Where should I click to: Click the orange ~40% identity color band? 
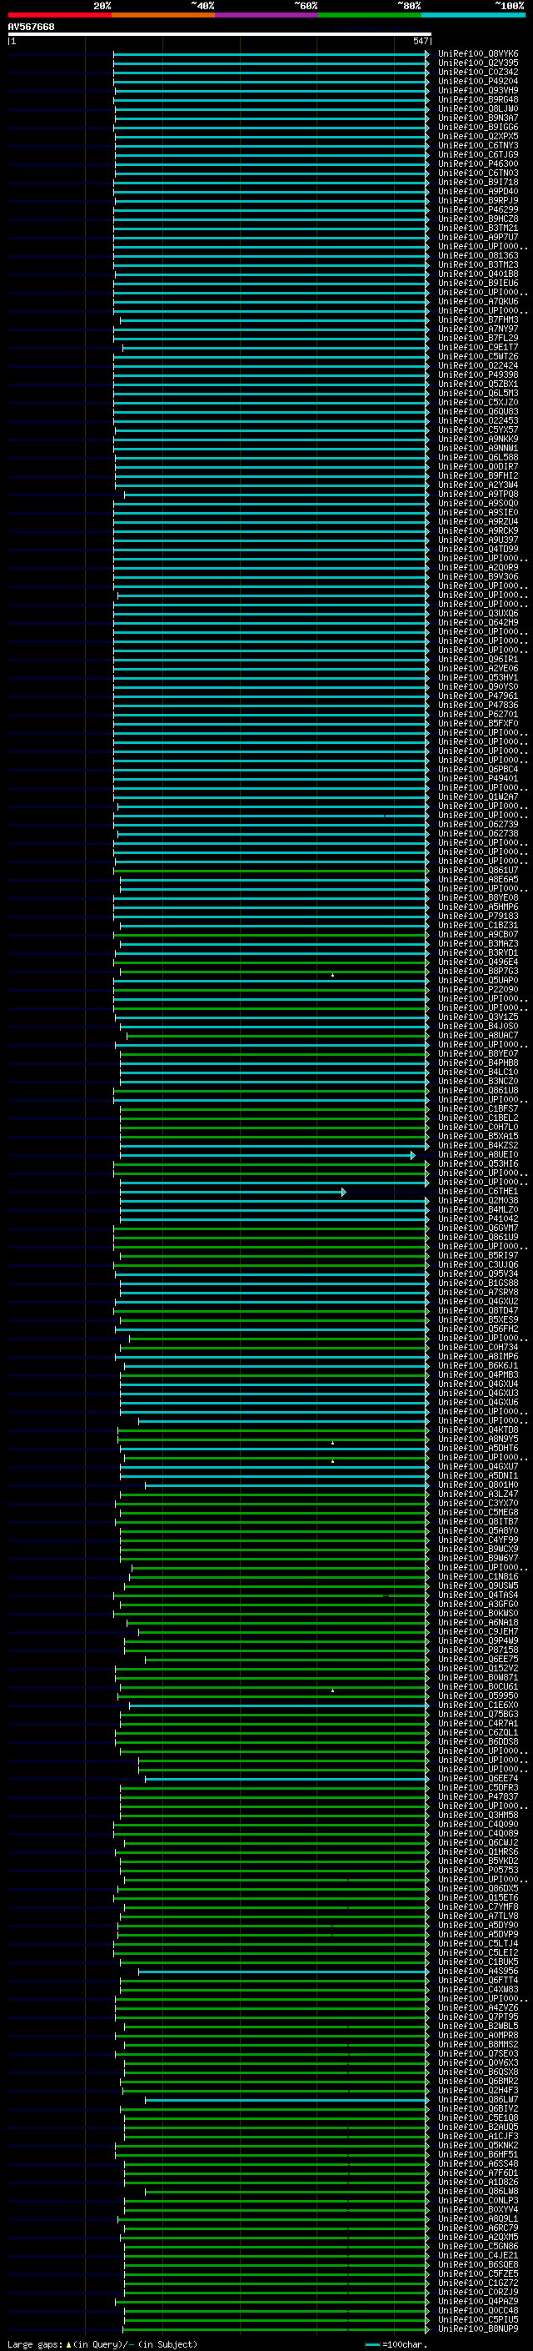click(x=163, y=15)
